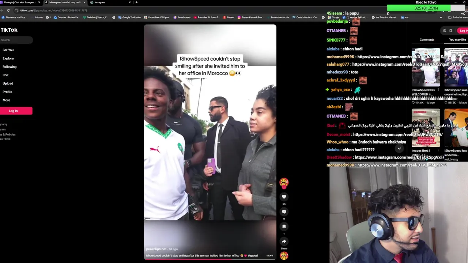Show hidden bookmarks with the double chevron
468x263 pixels.
point(441,17)
